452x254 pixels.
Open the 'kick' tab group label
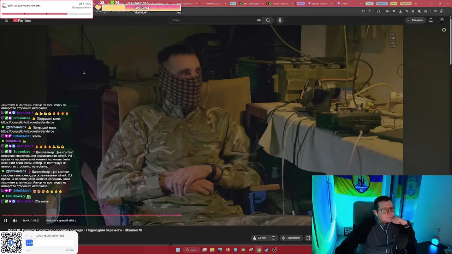coord(233,4)
